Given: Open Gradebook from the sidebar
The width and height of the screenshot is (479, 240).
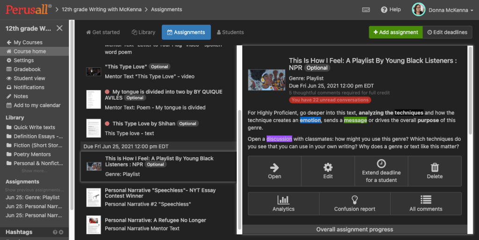Looking at the screenshot, I should click(x=27, y=69).
